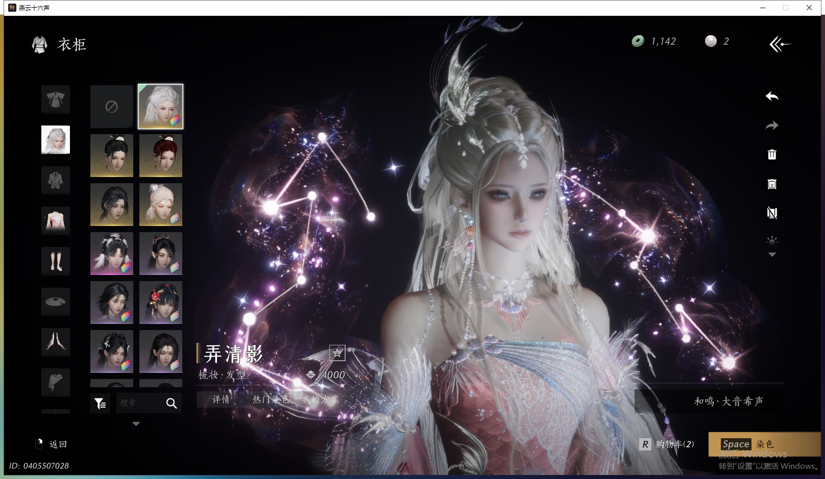Click the trash bin icon

pos(772,155)
